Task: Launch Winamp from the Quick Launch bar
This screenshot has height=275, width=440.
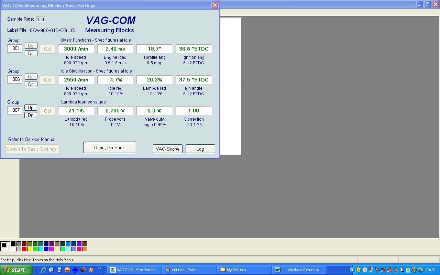Action: pos(91,270)
